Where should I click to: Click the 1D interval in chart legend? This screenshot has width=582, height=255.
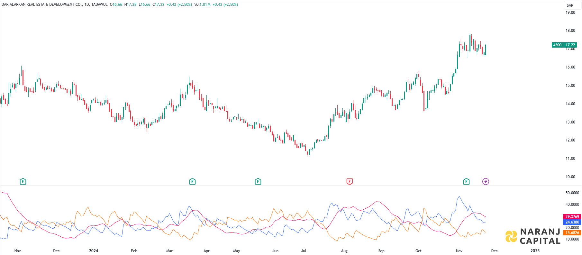pyautogui.click(x=86, y=5)
